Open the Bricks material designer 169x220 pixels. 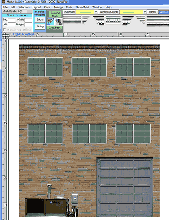(x=40, y=19)
